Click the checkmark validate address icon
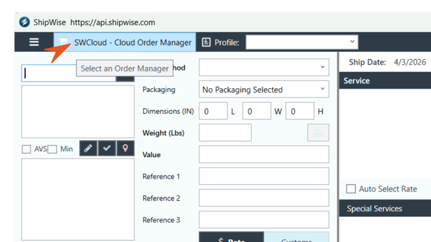Viewport: 431px width, 242px height. pos(107,148)
